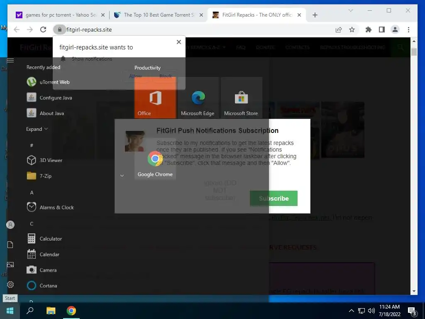Image resolution: width=425 pixels, height=319 pixels.
Task: Click the Microsoft Edge tile
Action: point(198,98)
